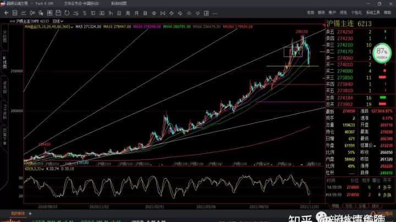Viewport: 396px width, 222px height.
Task: Click the double up chevron icon
Action: [189, 13]
